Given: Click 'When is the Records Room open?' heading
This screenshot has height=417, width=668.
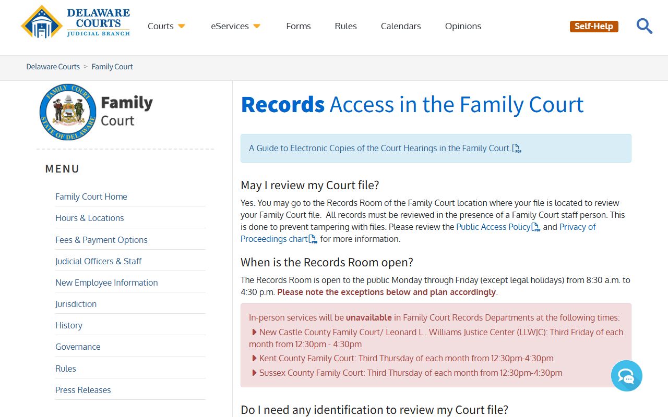Looking at the screenshot, I should click(x=327, y=262).
